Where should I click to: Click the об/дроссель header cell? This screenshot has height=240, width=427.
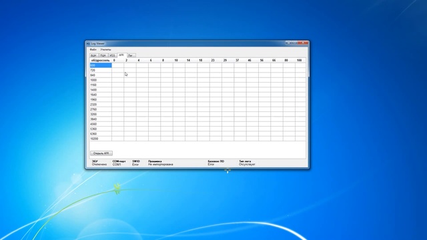tap(101, 60)
